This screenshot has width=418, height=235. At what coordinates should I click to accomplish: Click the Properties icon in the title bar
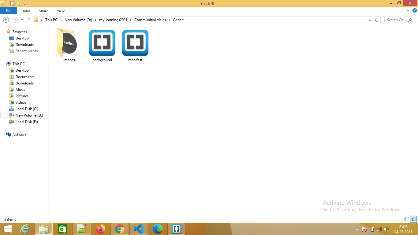pos(13,4)
